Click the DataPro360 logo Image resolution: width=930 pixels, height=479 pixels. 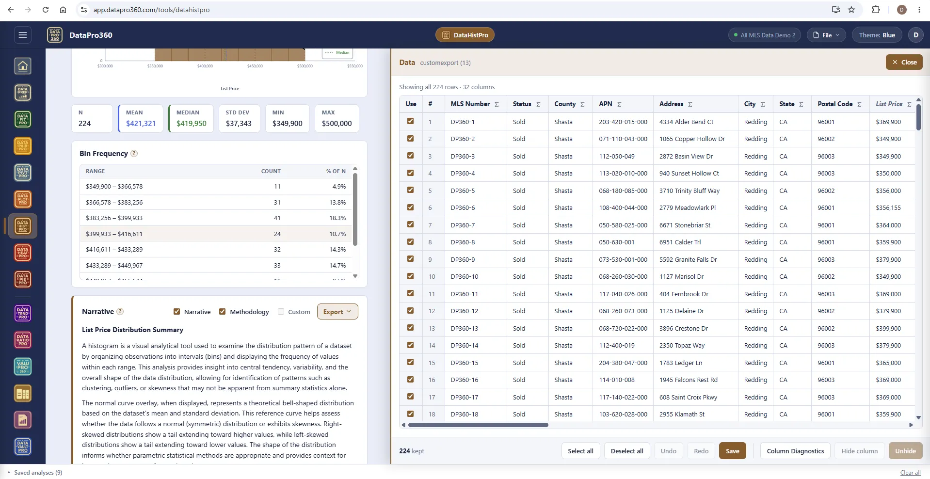(55, 35)
